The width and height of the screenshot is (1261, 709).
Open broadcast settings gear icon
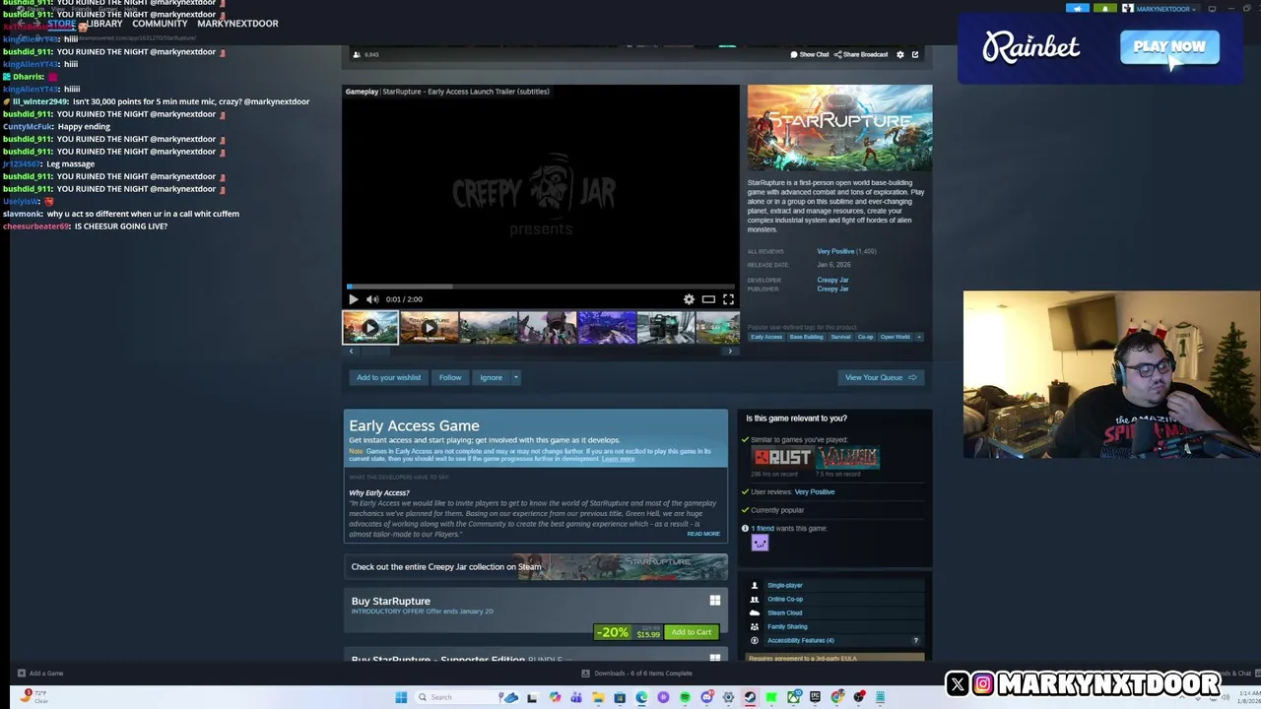pos(899,54)
